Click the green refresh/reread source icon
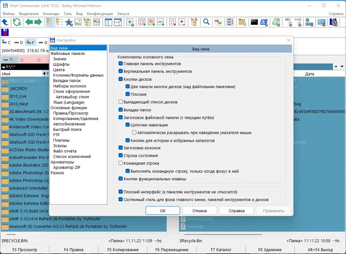Image resolution: width=346 pixels, height=254 pixels. point(17,22)
